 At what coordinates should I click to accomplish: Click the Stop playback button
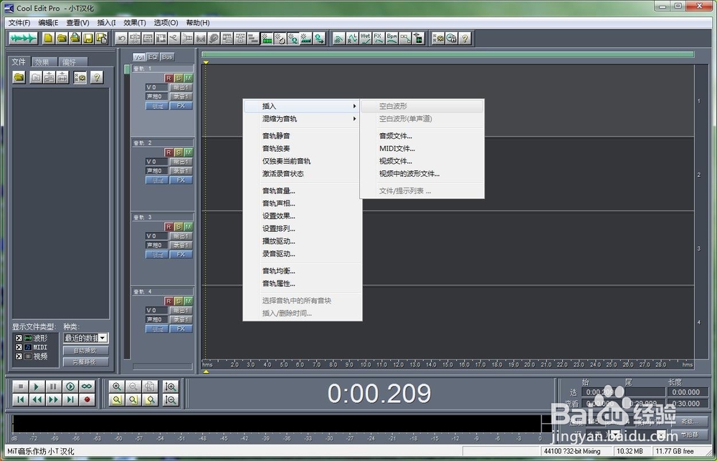(x=20, y=387)
